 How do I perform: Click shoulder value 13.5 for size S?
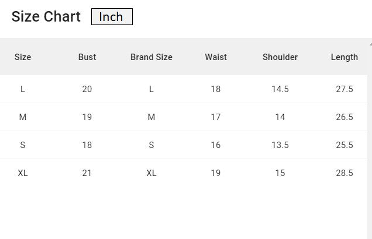coord(280,145)
